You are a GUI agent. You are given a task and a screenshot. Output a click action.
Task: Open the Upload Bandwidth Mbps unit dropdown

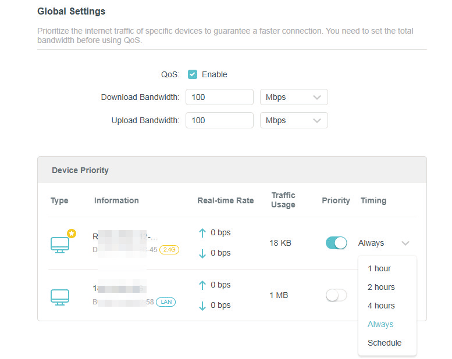pos(294,120)
